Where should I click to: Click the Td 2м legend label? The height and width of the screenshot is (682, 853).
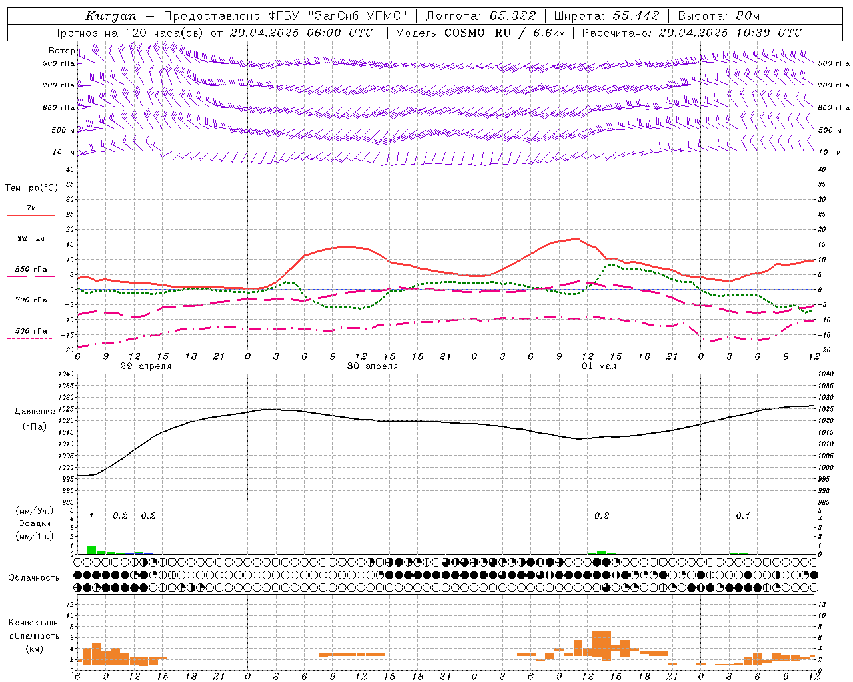click(x=31, y=238)
